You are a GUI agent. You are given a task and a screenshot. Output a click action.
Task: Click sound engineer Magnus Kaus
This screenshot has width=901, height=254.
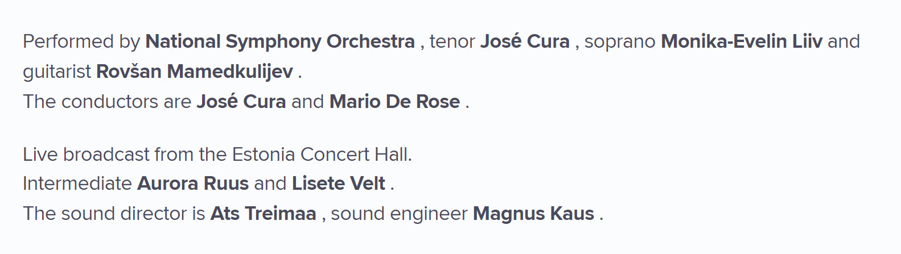click(x=533, y=214)
